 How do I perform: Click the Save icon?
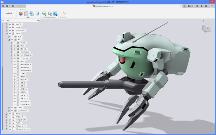click(x=13, y=6)
